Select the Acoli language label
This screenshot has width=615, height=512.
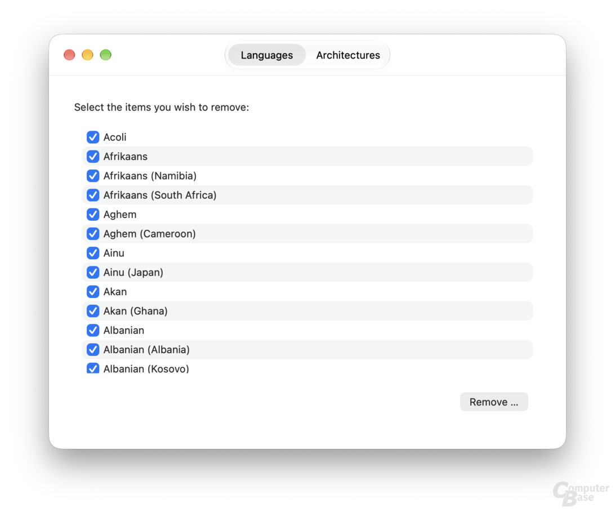(x=115, y=137)
